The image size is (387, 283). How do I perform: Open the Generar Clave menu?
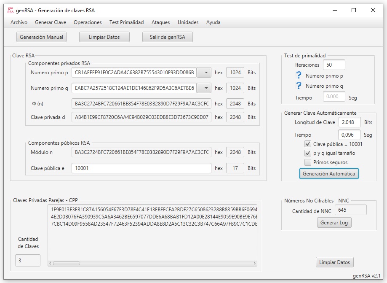click(51, 22)
